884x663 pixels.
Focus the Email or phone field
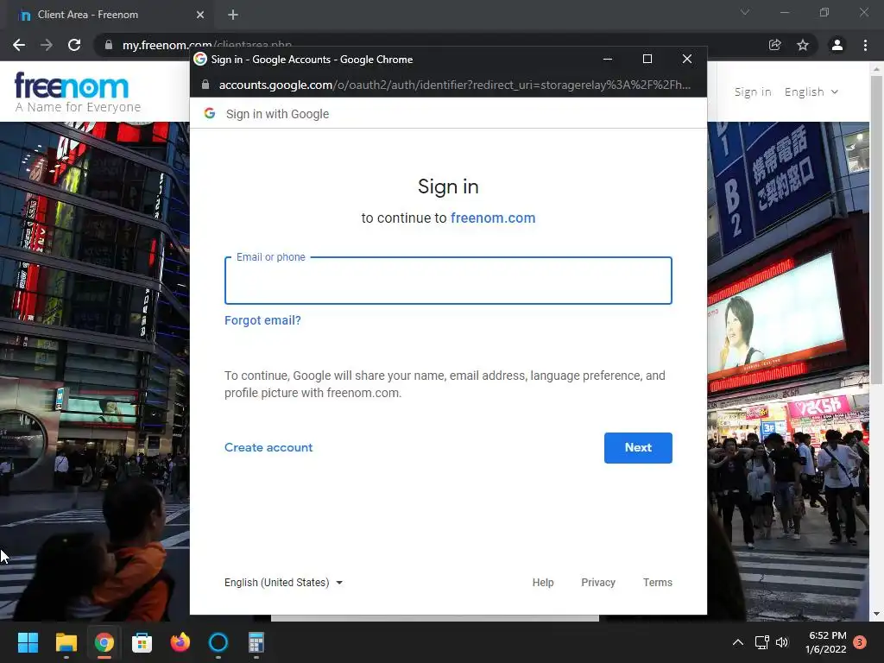[448, 281]
